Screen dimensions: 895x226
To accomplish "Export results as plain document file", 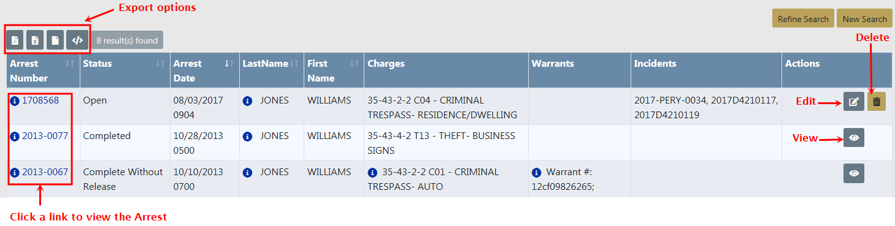I will click(x=55, y=40).
